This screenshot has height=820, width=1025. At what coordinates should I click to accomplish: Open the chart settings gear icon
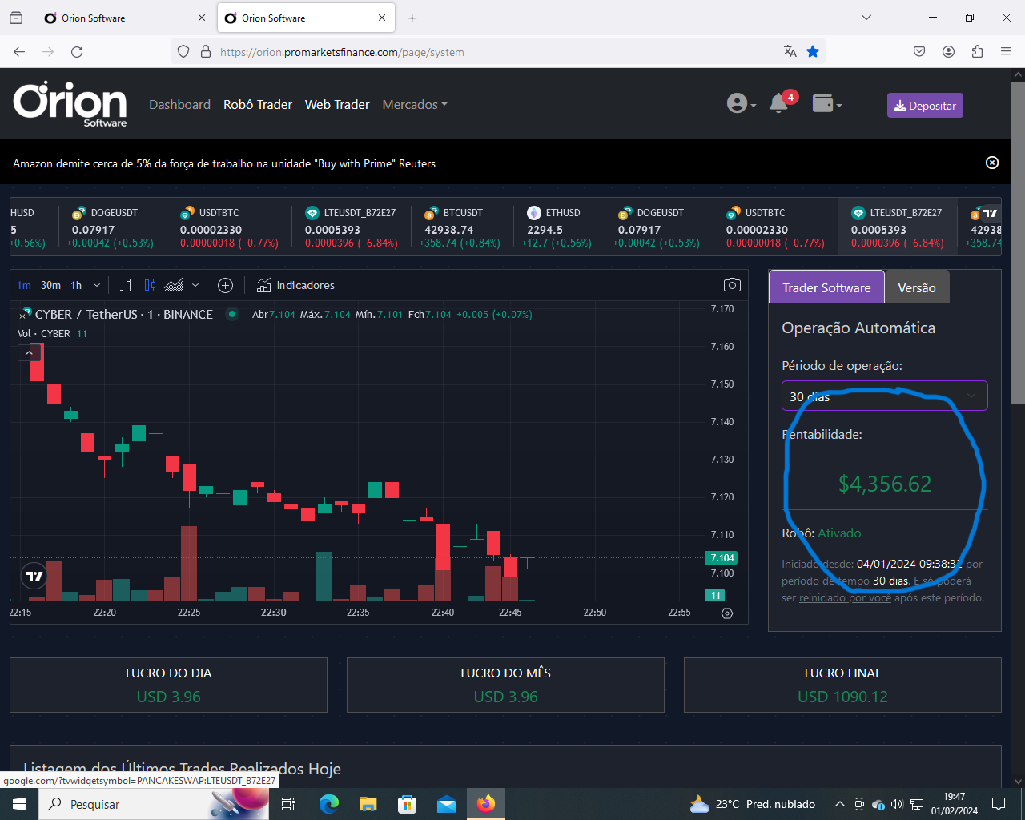726,613
